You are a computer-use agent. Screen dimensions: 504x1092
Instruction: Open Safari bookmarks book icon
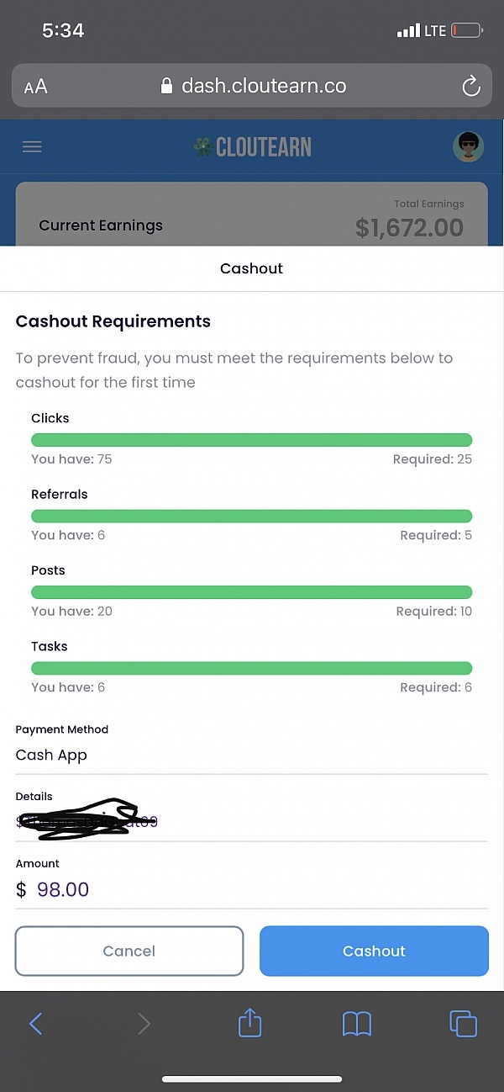coord(357,1023)
